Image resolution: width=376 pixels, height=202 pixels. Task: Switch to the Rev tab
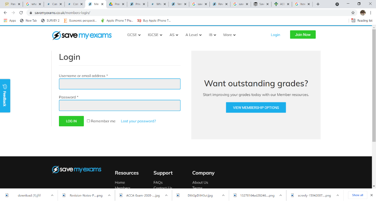(x=220, y=4)
